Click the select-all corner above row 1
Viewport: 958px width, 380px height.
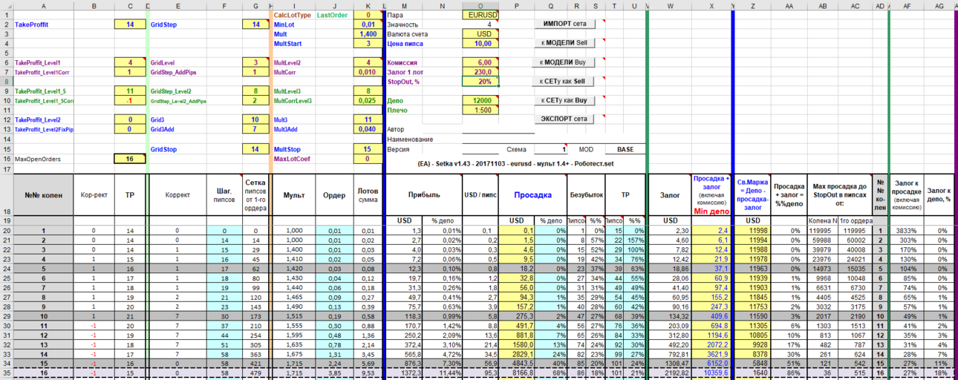pos(7,5)
